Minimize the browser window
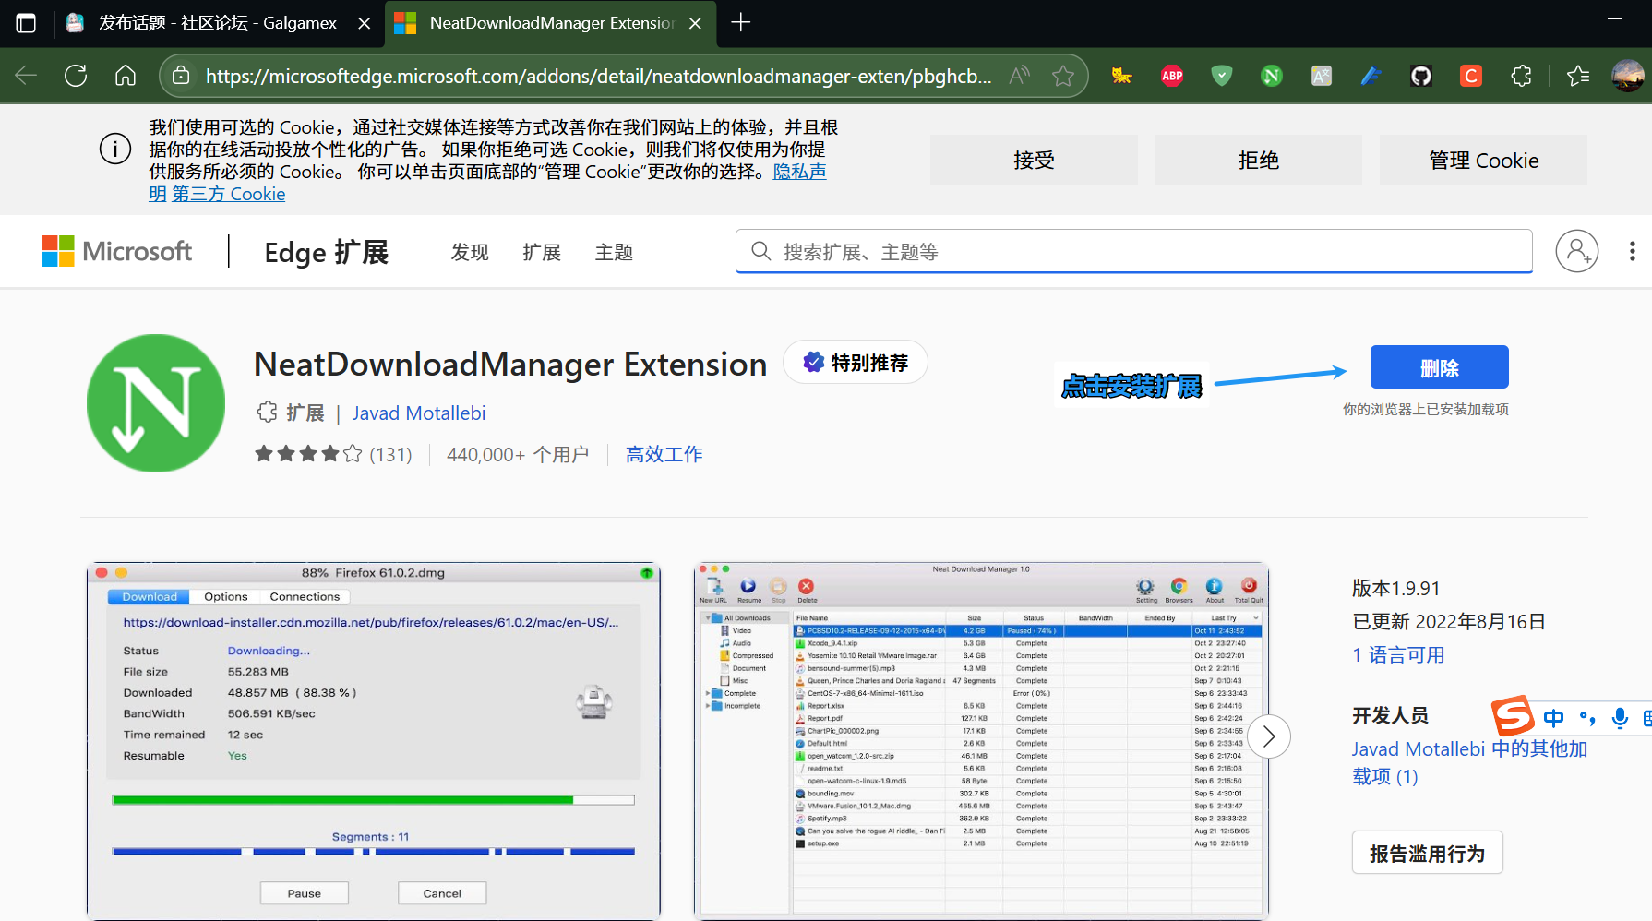This screenshot has width=1652, height=921. click(1614, 19)
